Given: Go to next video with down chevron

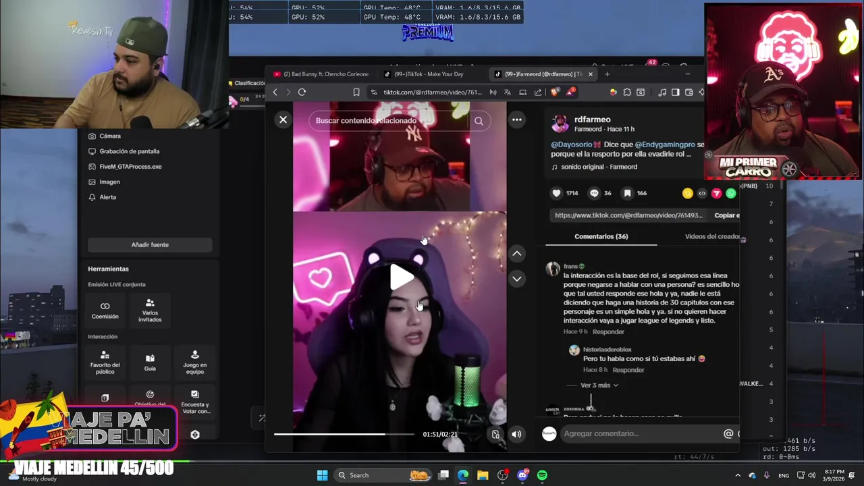Looking at the screenshot, I should coord(516,278).
